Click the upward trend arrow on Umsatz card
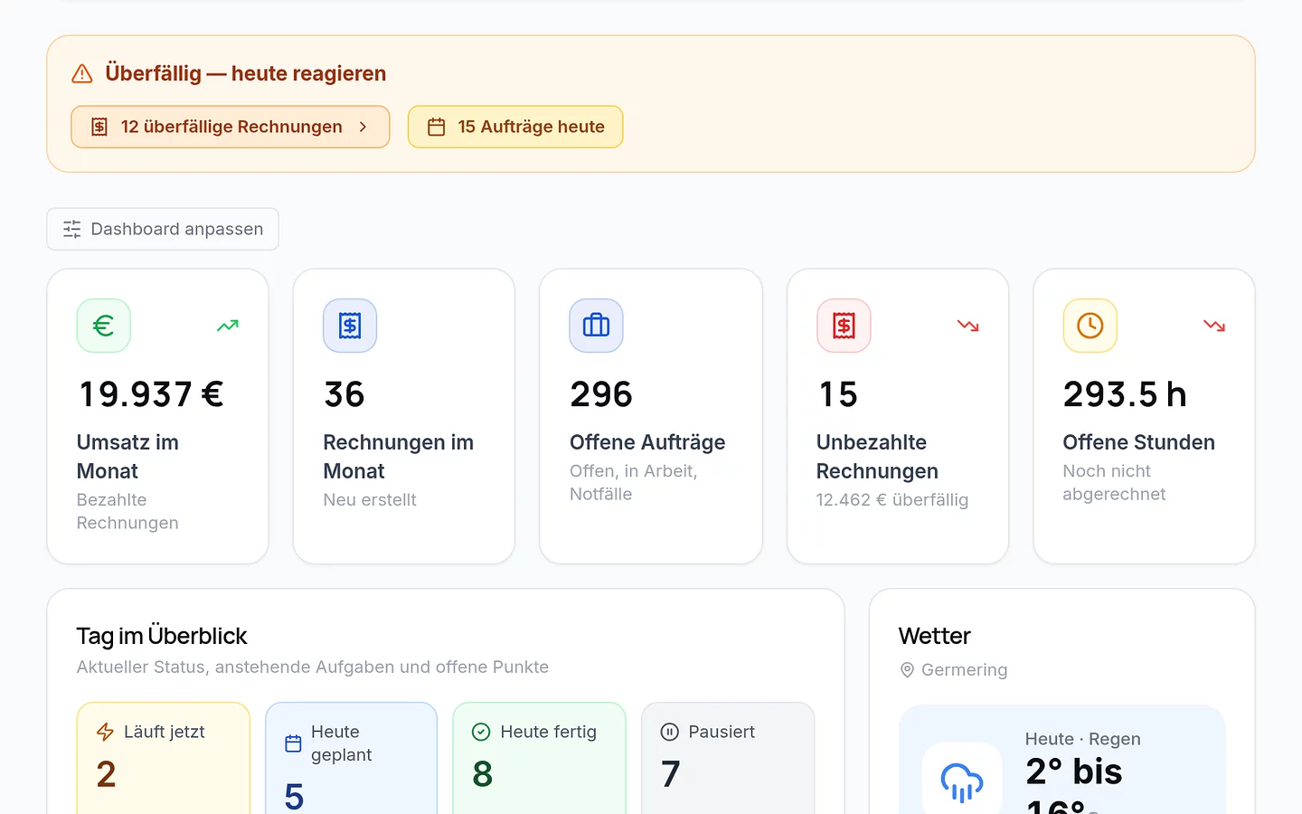1302x814 pixels. pos(228,326)
